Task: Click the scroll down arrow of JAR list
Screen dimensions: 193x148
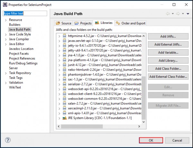Action: (x=143, y=122)
